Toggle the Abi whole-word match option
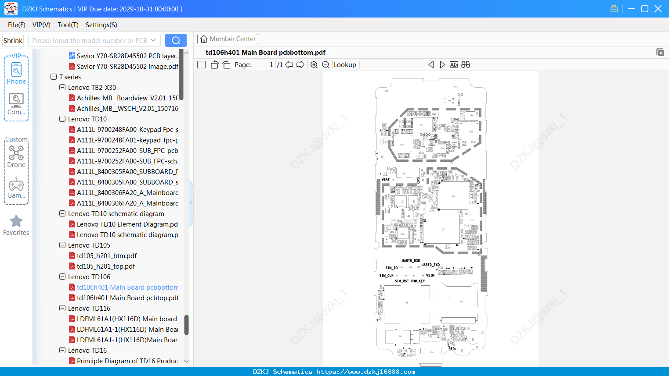Image resolution: width=669 pixels, height=376 pixels. pyautogui.click(x=454, y=65)
